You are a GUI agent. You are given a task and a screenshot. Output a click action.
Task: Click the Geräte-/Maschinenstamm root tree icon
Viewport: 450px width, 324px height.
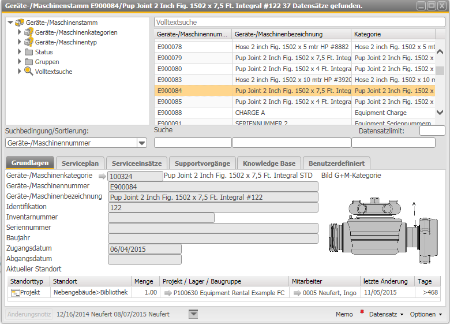click(20, 23)
